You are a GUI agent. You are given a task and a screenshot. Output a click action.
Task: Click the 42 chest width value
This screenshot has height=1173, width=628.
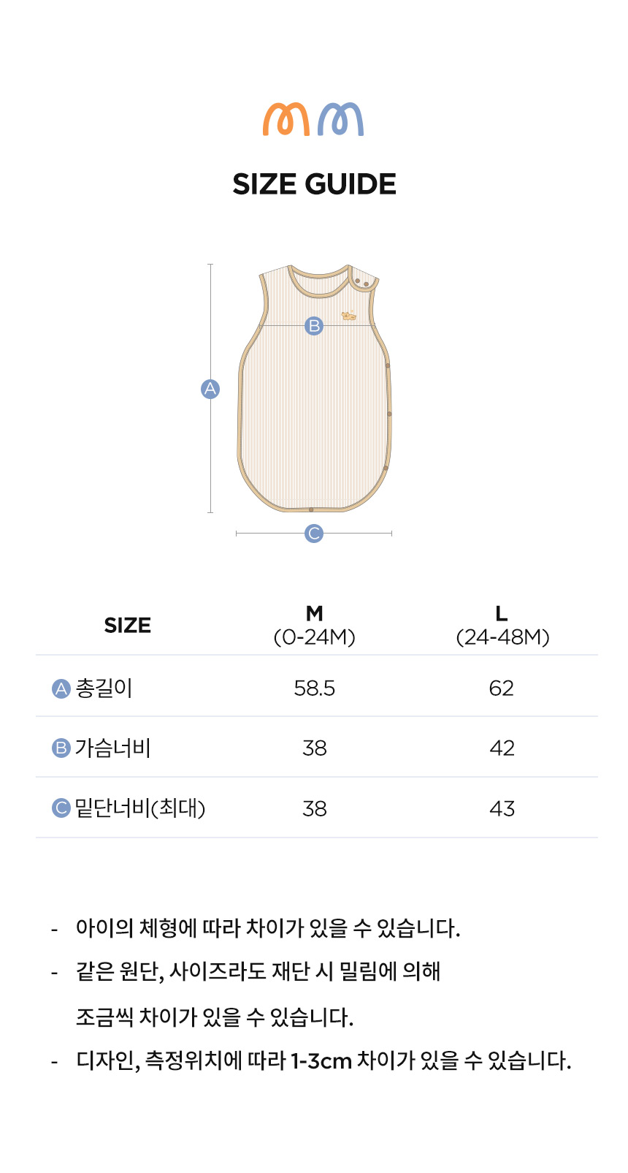[x=502, y=748]
